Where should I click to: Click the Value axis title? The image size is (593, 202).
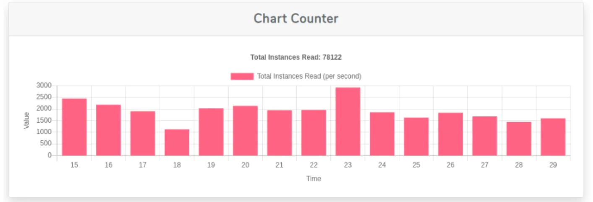point(26,121)
